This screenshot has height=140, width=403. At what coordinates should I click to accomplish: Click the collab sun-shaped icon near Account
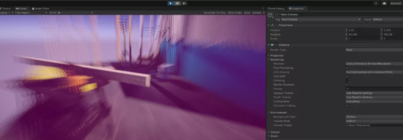pos(376,3)
